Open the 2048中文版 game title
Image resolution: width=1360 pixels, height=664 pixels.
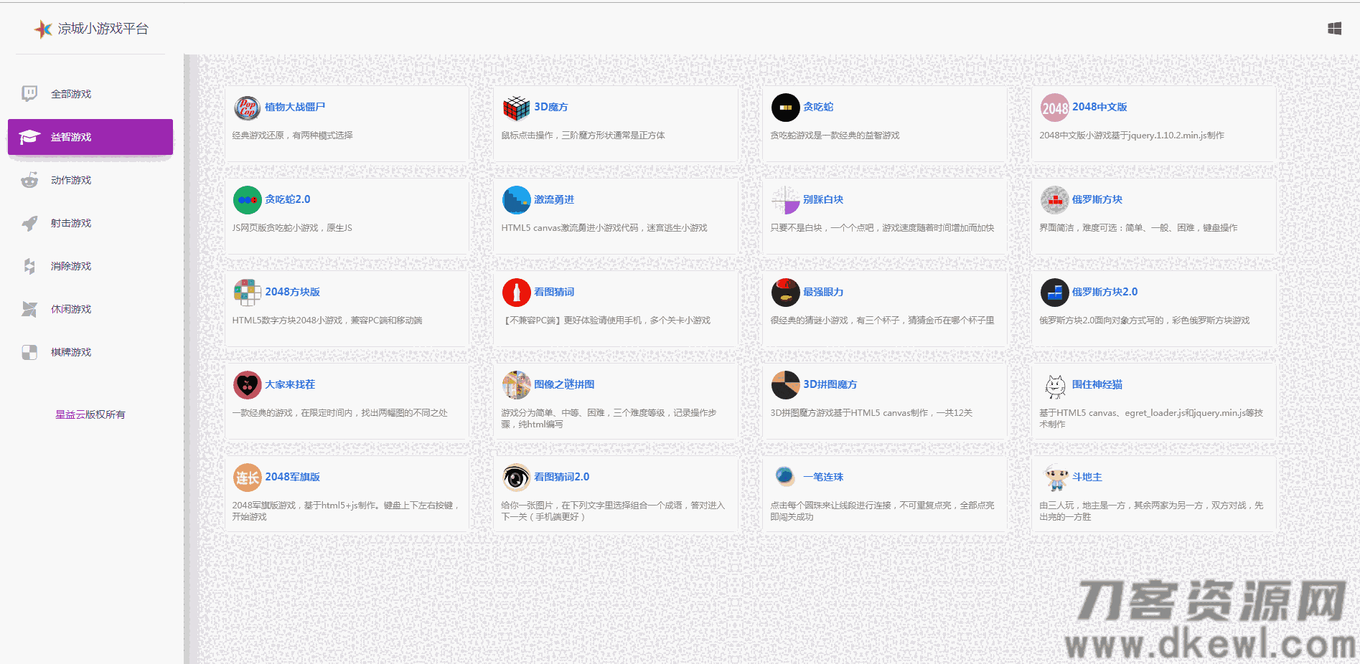[1099, 107]
